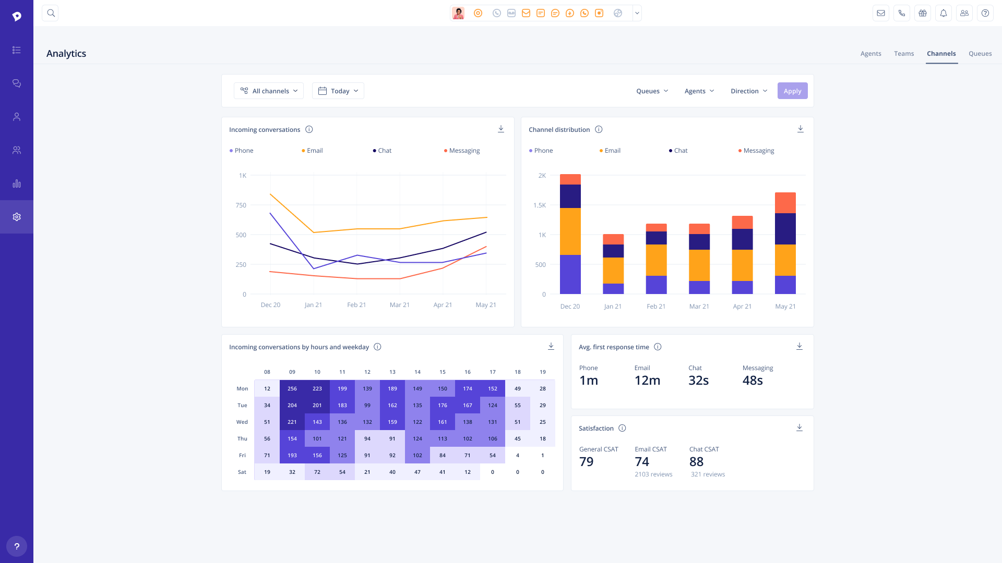Screen dimensions: 1002x563
Task: Click heatmap cell 221 for Wednesday 09
Action: (x=292, y=422)
